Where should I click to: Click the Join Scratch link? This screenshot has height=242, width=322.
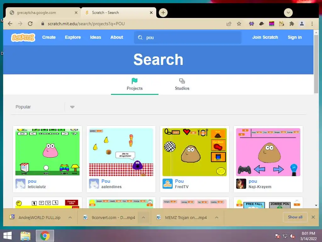[x=265, y=37]
